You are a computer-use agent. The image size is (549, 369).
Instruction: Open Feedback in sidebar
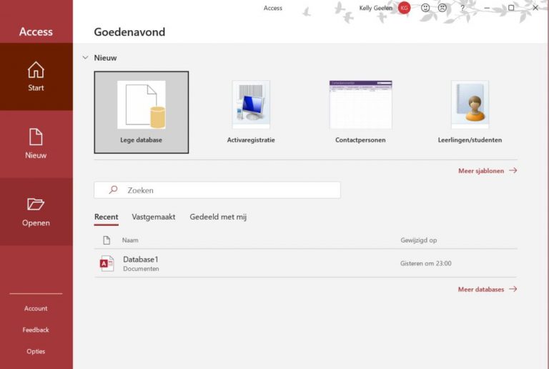coord(36,330)
